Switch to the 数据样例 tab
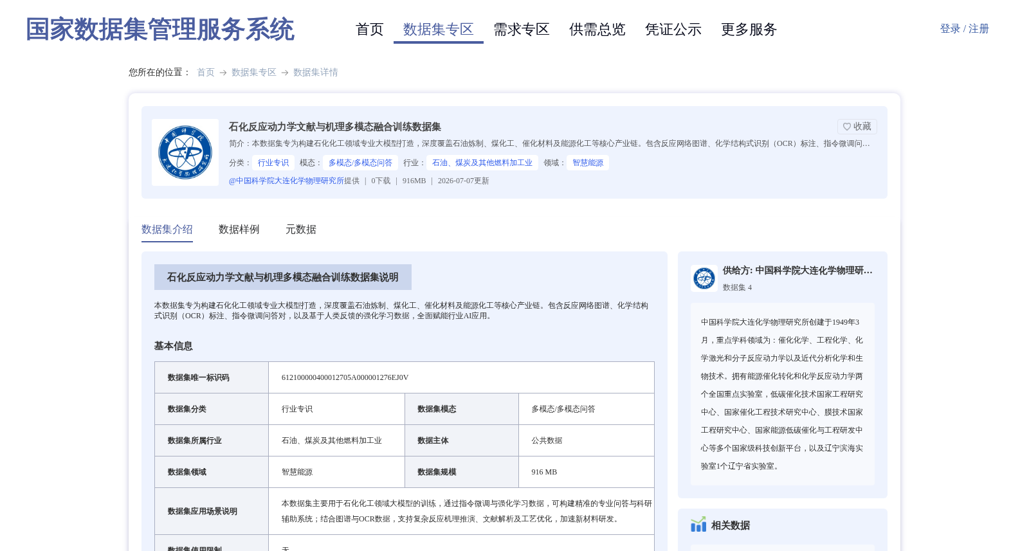 click(239, 230)
